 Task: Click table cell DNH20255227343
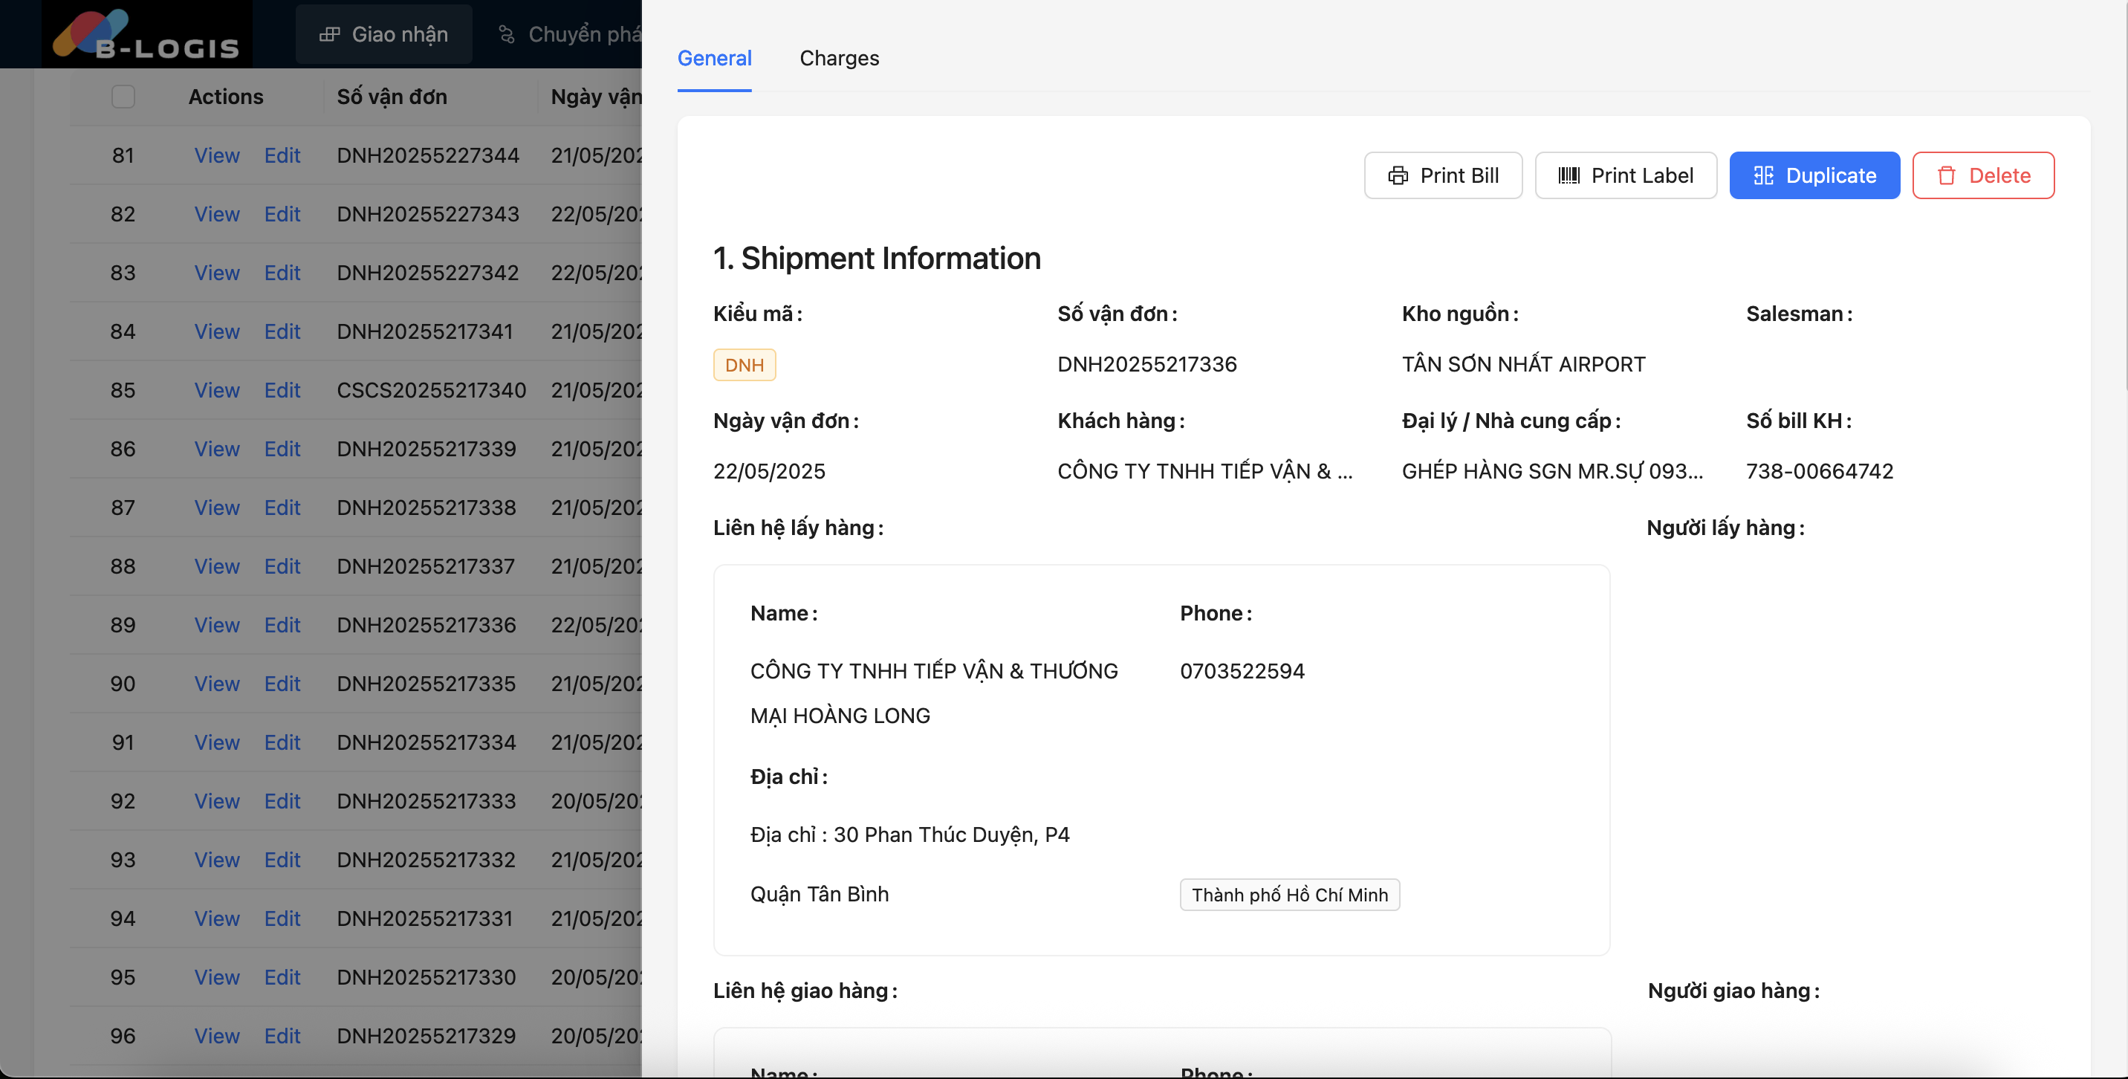click(x=428, y=214)
